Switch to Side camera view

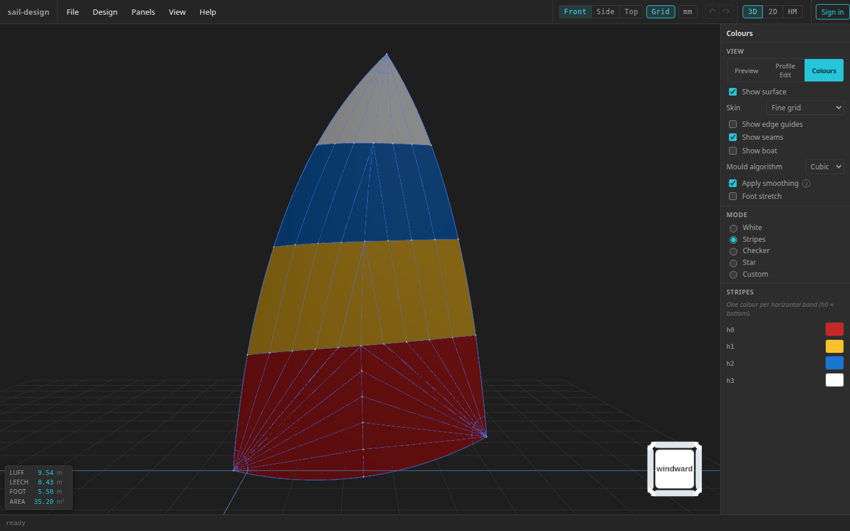[x=605, y=12]
